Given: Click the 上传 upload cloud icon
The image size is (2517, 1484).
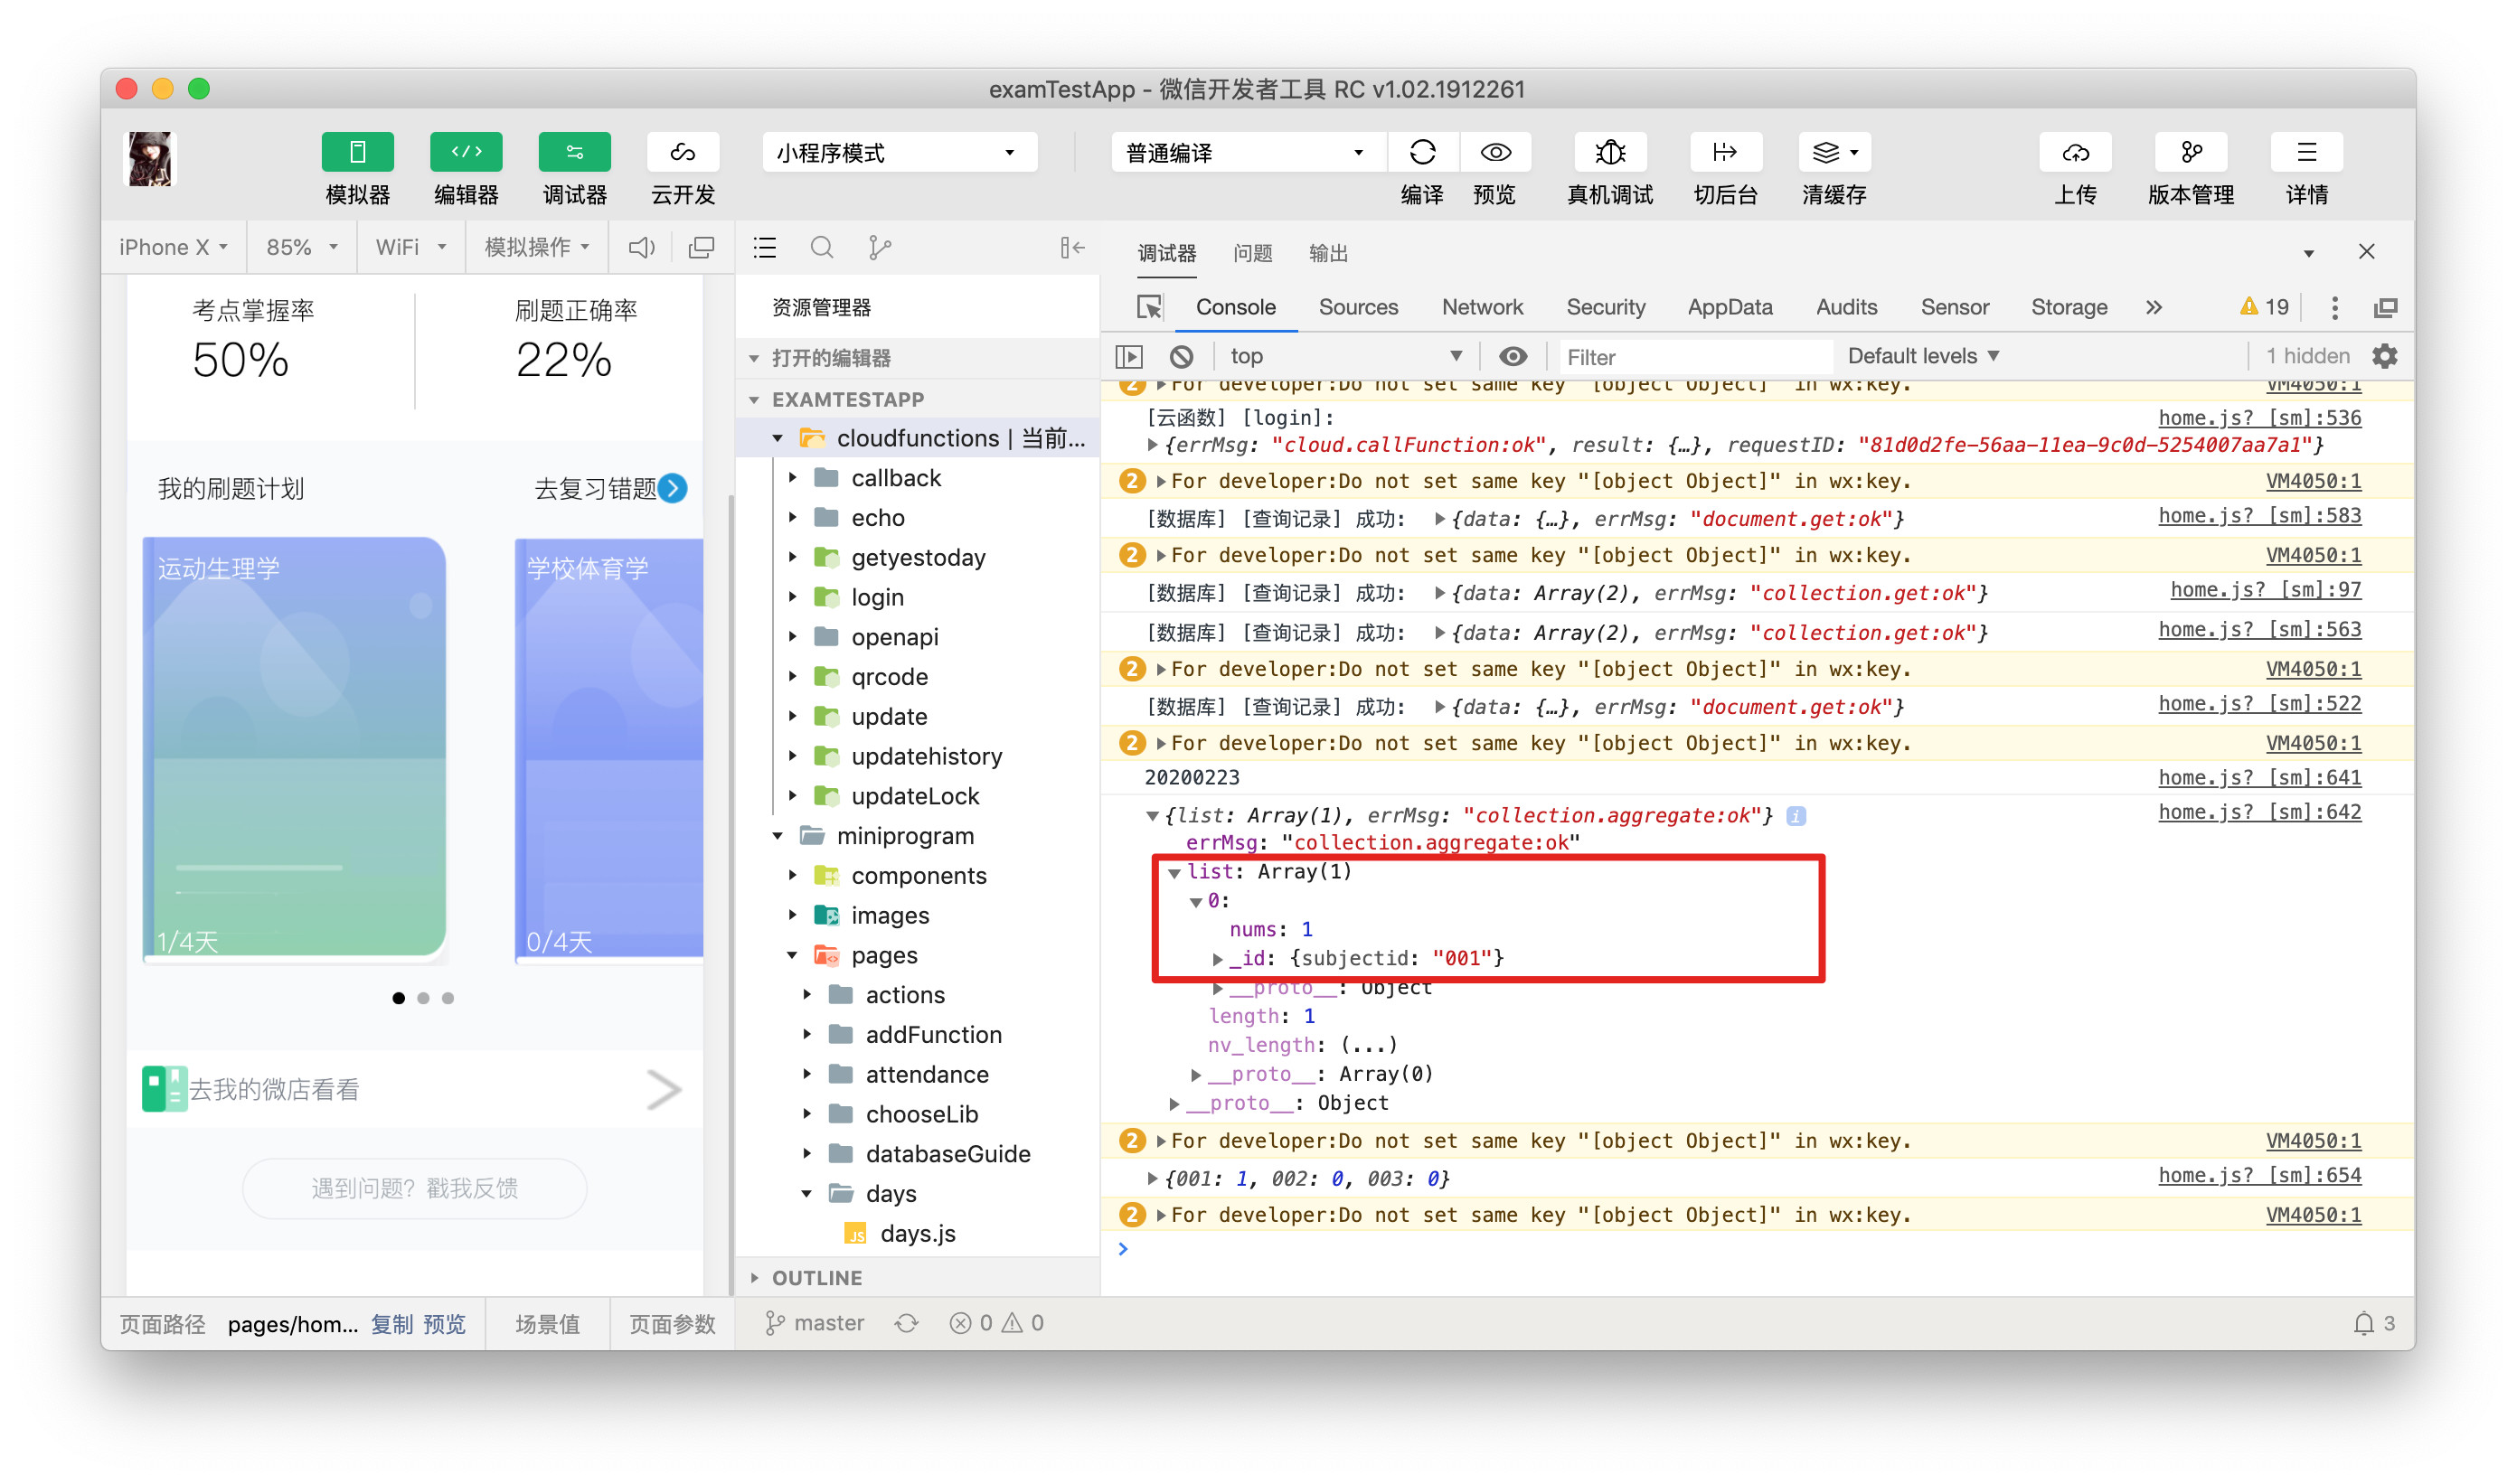Looking at the screenshot, I should pyautogui.click(x=2076, y=152).
